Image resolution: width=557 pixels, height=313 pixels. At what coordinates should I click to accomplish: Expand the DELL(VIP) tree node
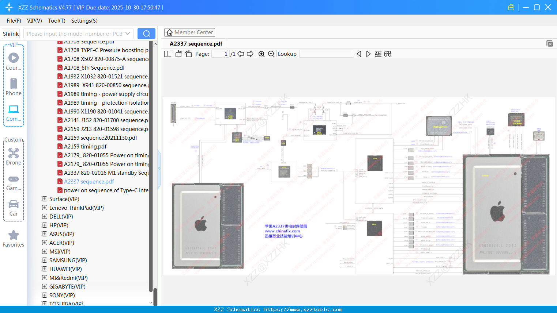(x=45, y=216)
